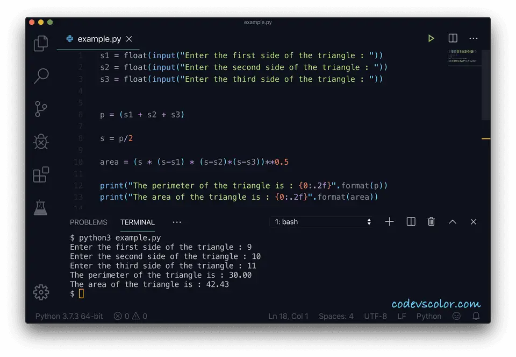Open the Extensions view
Image resolution: width=516 pixels, height=357 pixels.
pos(41,174)
